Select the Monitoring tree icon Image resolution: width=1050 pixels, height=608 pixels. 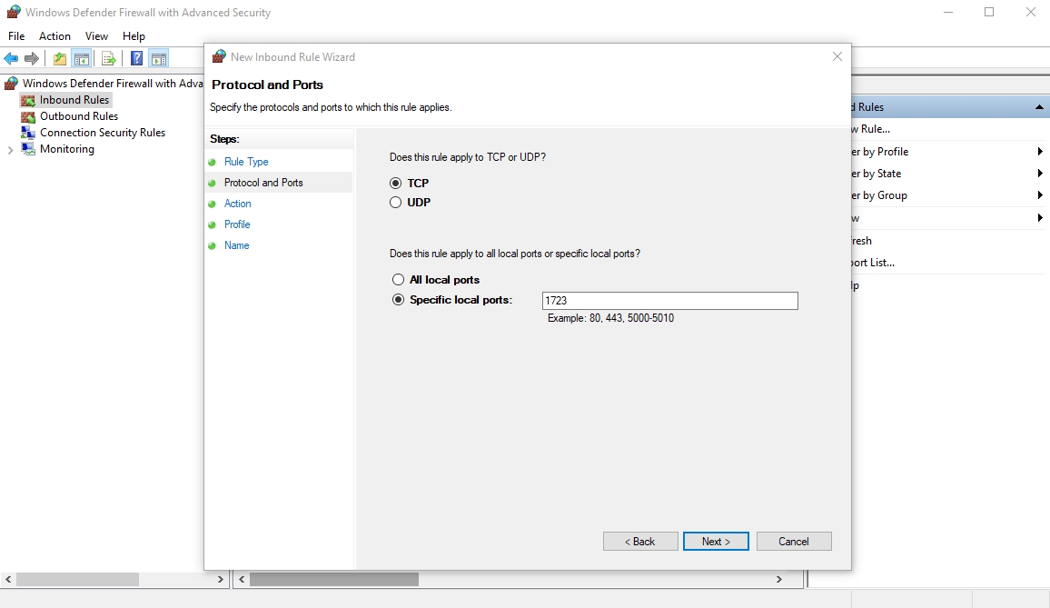(28, 149)
